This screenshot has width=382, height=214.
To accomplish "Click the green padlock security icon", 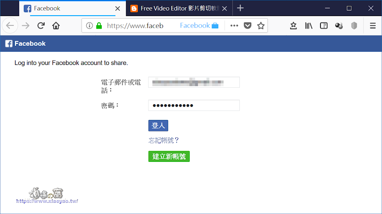I will (x=99, y=25).
